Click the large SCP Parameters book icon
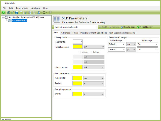161x121 pixels. coord(57,19)
